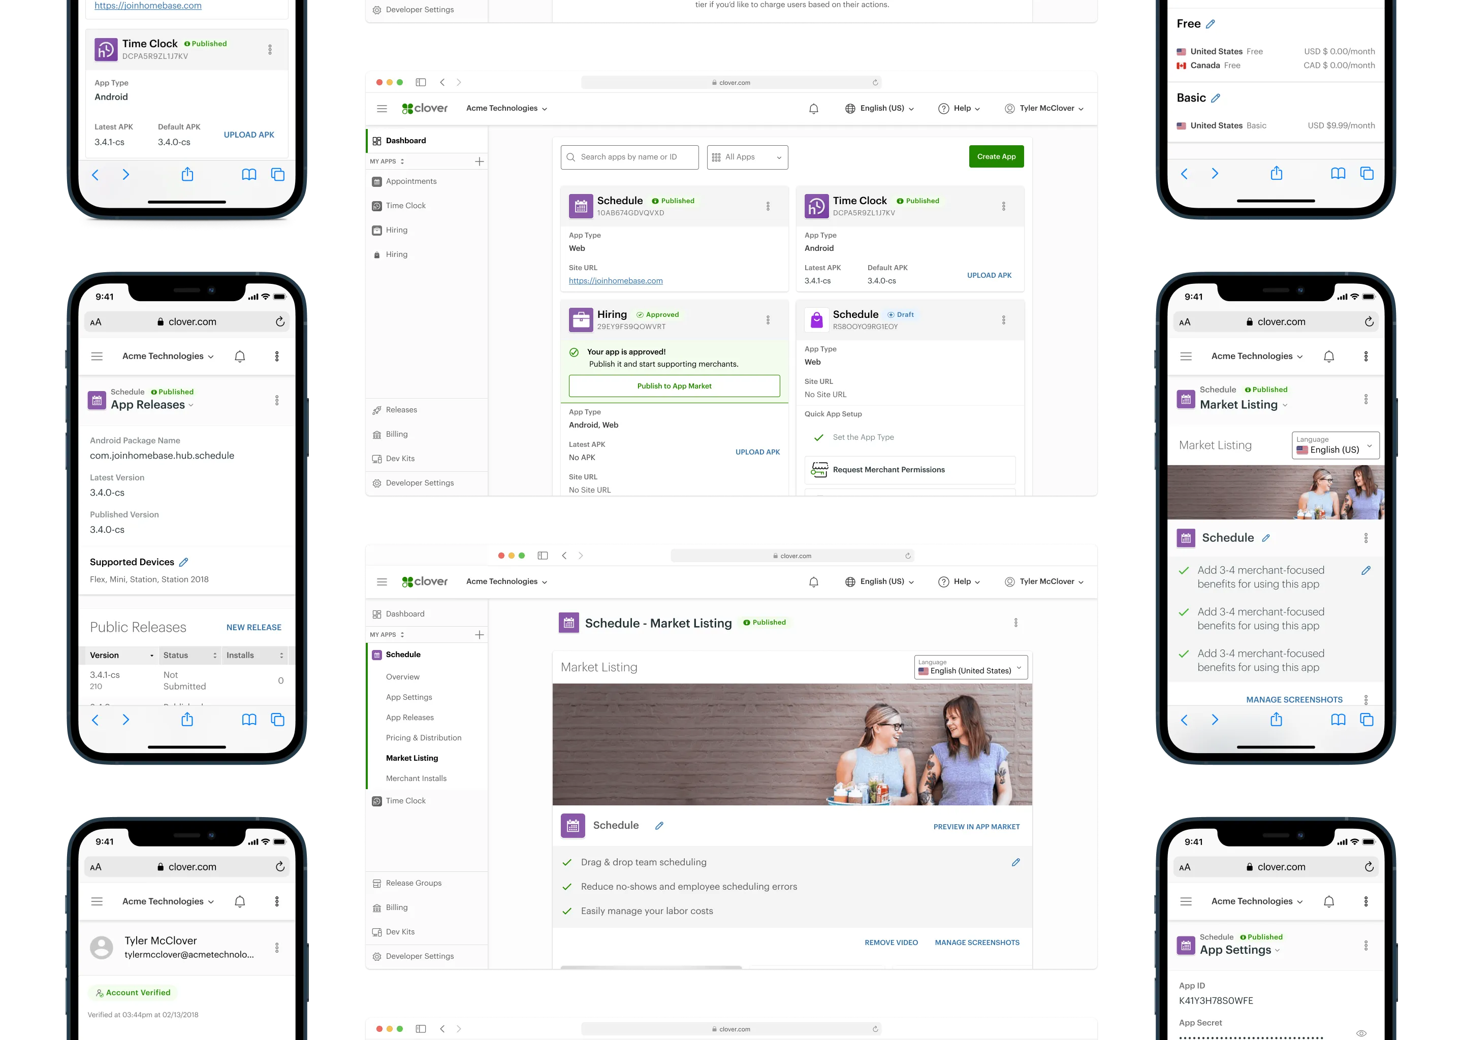This screenshot has width=1463, height=1040.
Task: Click the pencil next to the Basic pricing tier
Action: pos(1216,98)
